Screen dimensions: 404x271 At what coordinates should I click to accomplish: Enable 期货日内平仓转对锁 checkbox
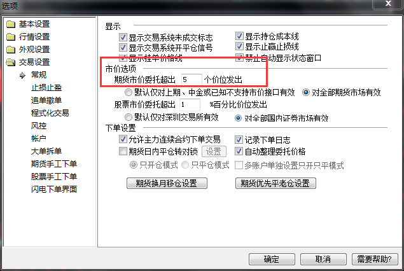(x=123, y=151)
